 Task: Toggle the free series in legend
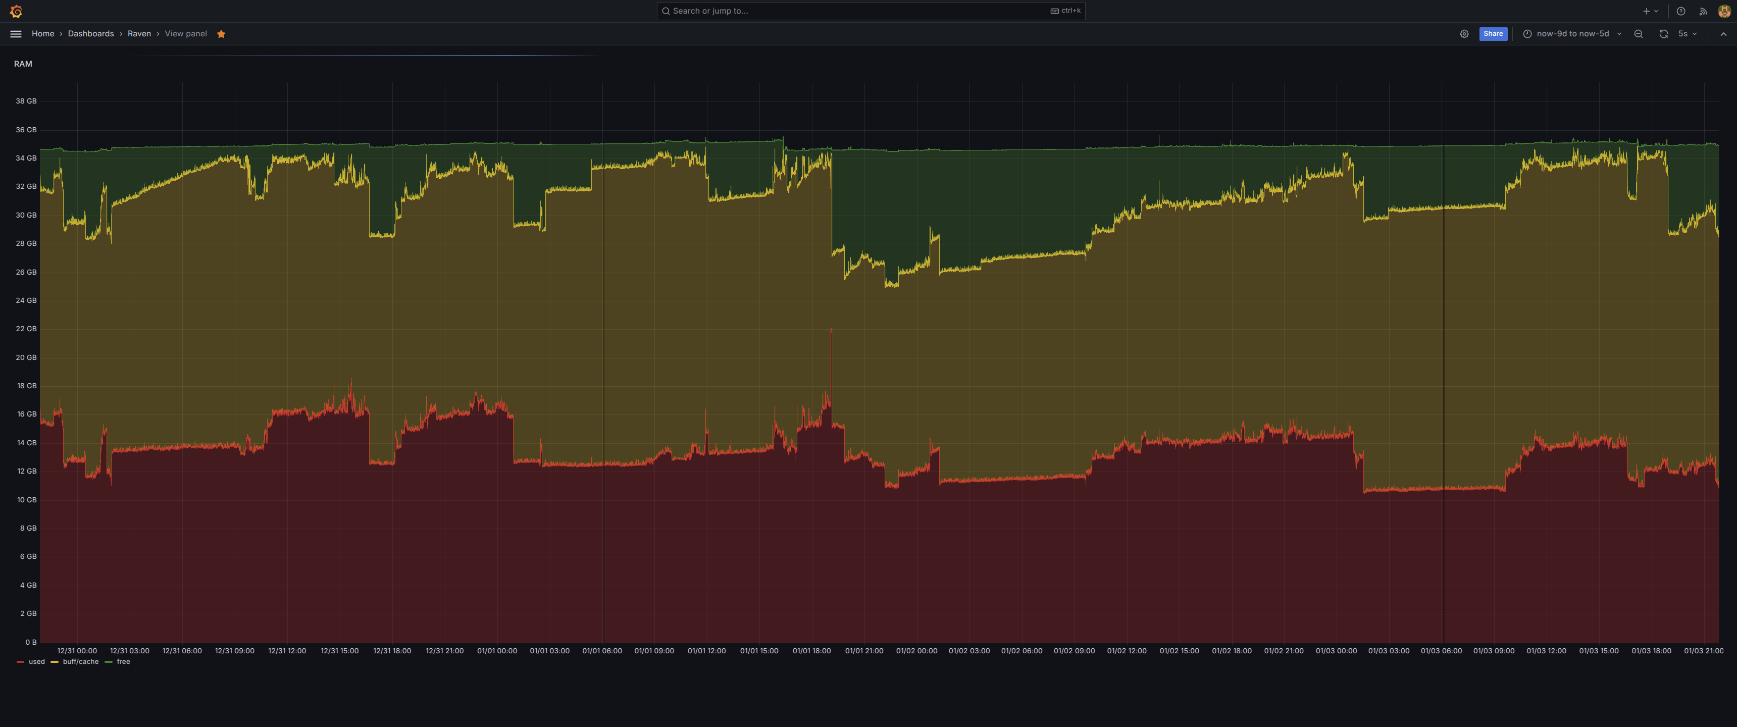[123, 661]
